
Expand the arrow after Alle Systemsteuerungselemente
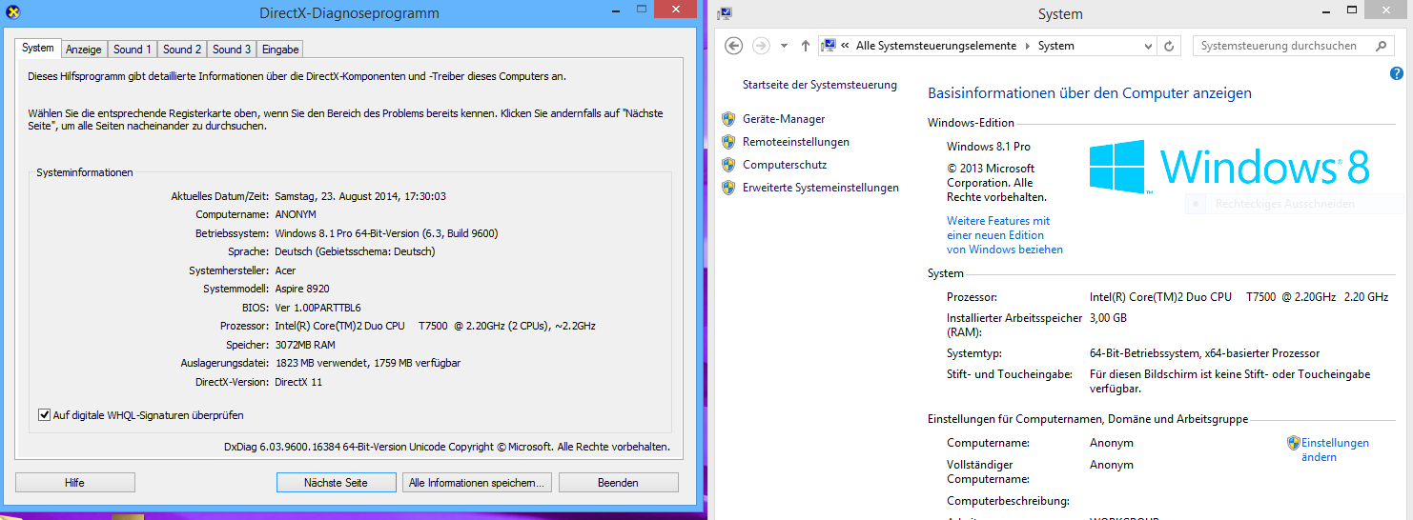(x=1027, y=46)
